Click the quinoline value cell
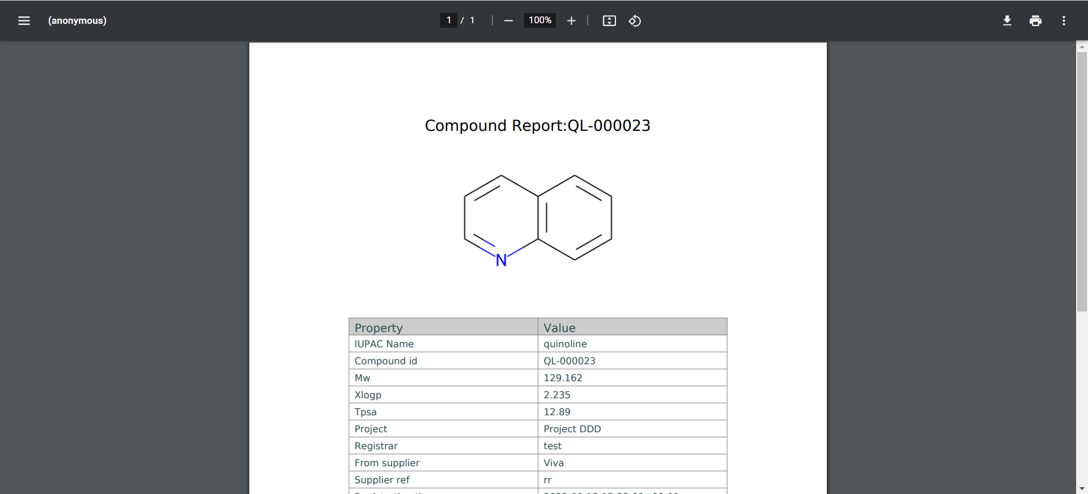Image resolution: width=1088 pixels, height=494 pixels. point(632,344)
